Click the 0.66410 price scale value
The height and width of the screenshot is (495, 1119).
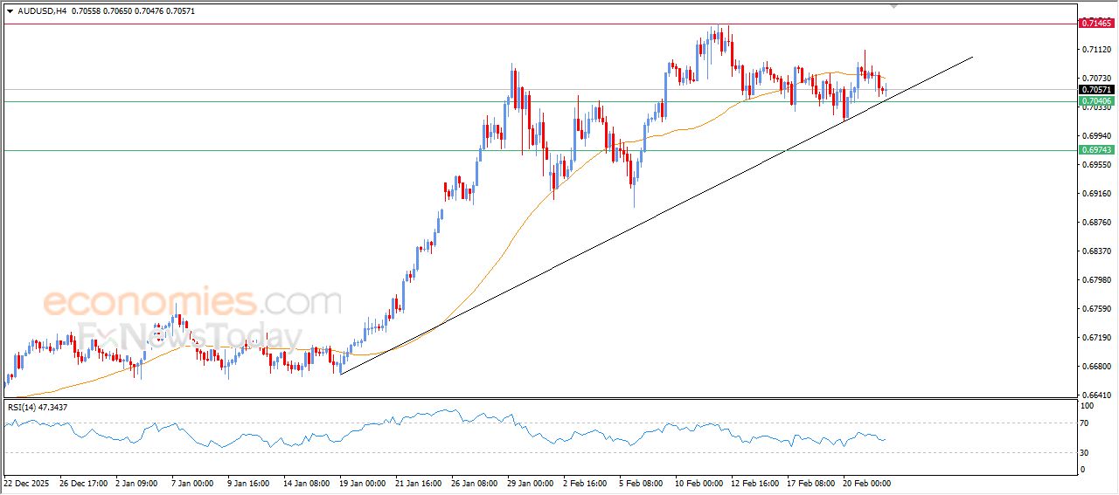click(1095, 395)
